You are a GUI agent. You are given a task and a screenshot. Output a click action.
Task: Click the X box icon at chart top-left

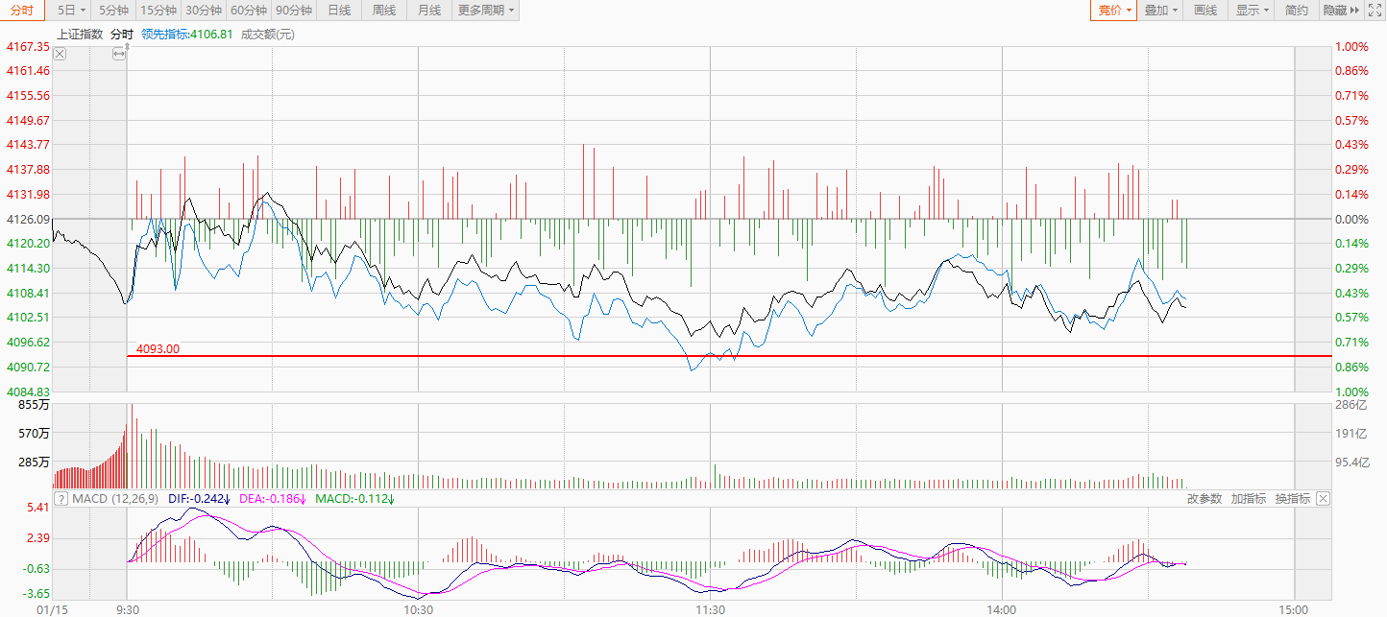pos(60,54)
